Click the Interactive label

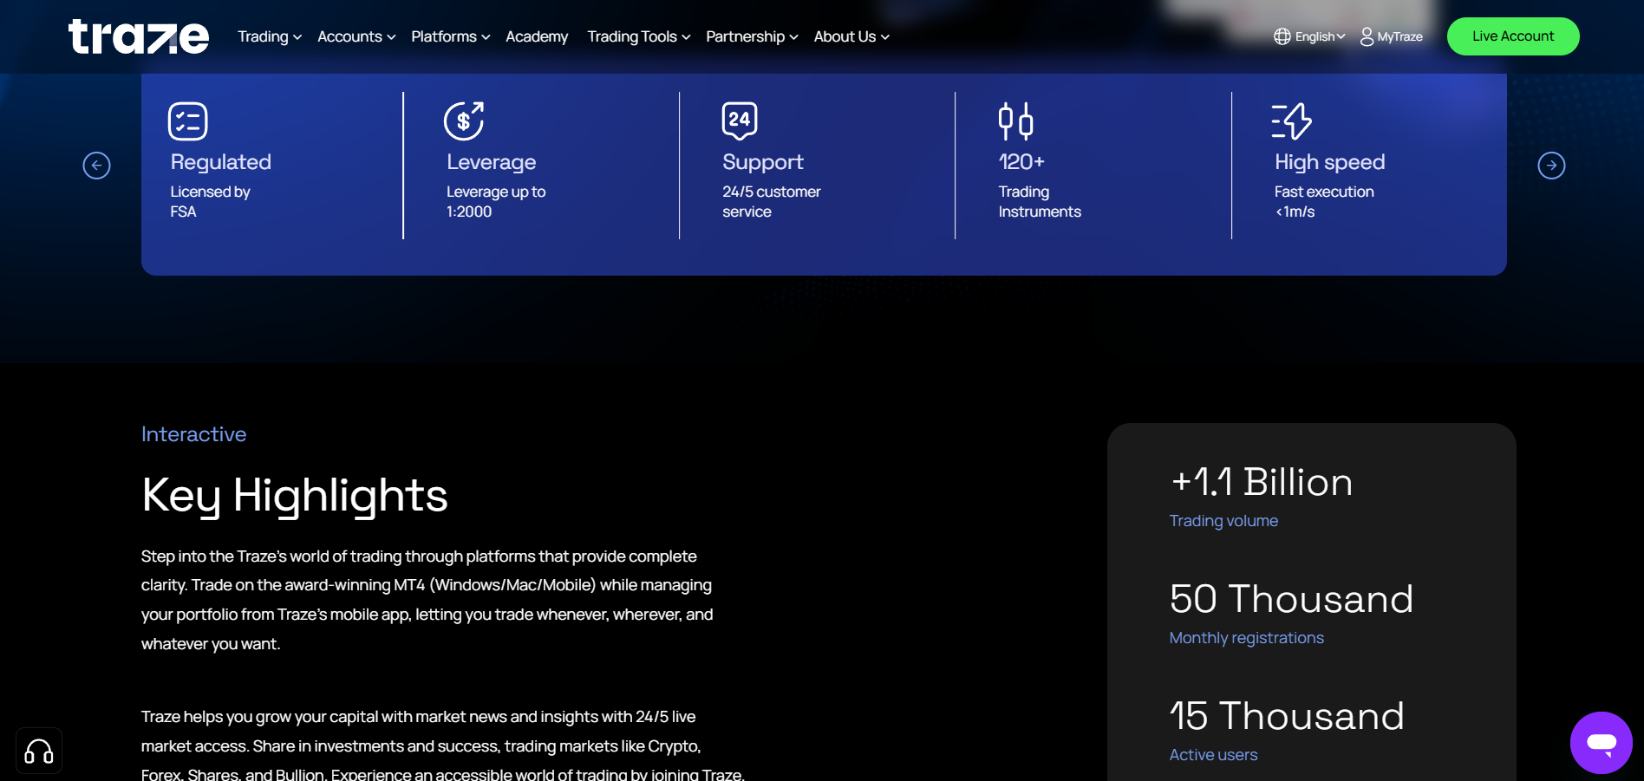tap(194, 434)
